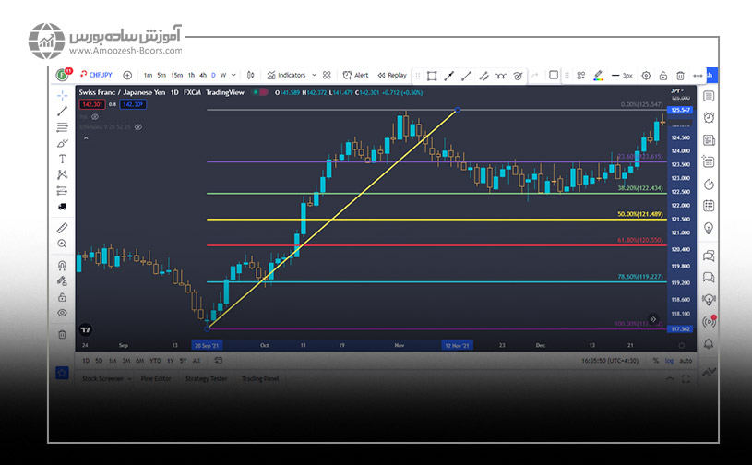Switch to the Stock Screener tab

point(101,378)
